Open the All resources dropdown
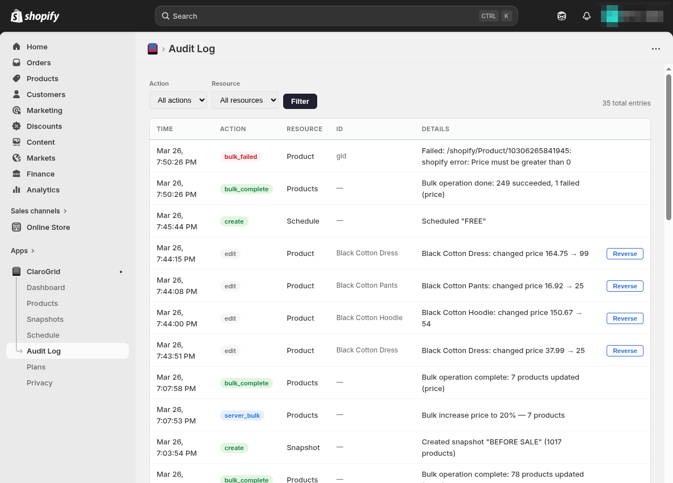 (x=245, y=100)
